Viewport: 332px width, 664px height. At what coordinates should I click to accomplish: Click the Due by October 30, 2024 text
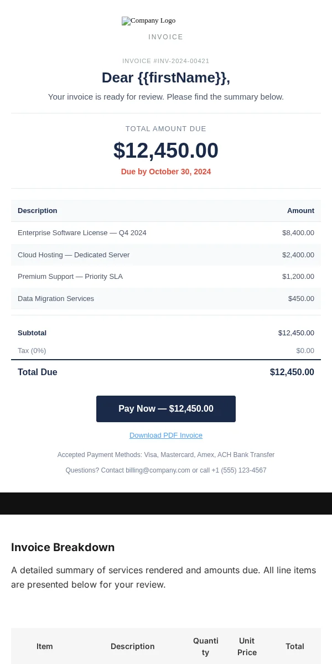166,172
